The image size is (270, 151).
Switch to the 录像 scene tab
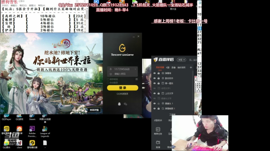[173, 67]
